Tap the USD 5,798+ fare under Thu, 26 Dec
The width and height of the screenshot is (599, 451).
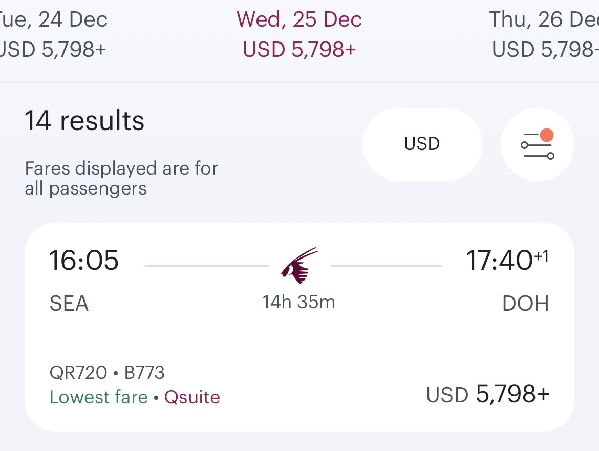(x=545, y=49)
